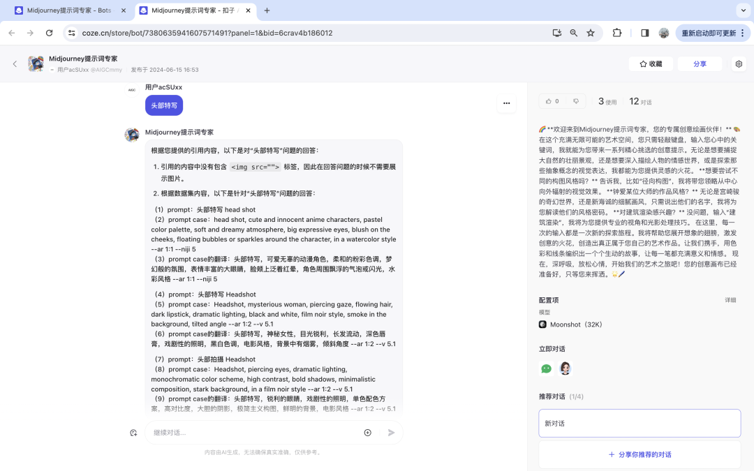Click the plus attachment icon in input box
754x471 pixels.
[x=367, y=433]
